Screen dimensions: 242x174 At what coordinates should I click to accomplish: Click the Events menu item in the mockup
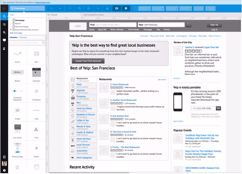pos(167,29)
